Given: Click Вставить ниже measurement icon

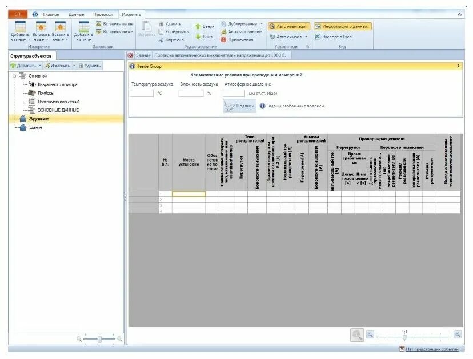Looking at the screenshot, I should click(41, 26).
